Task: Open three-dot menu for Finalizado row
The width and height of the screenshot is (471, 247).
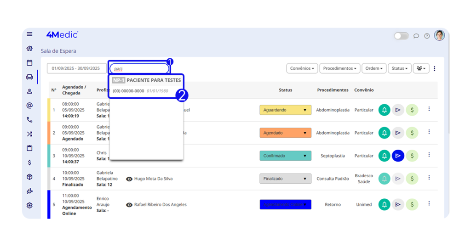Action: [x=429, y=178]
